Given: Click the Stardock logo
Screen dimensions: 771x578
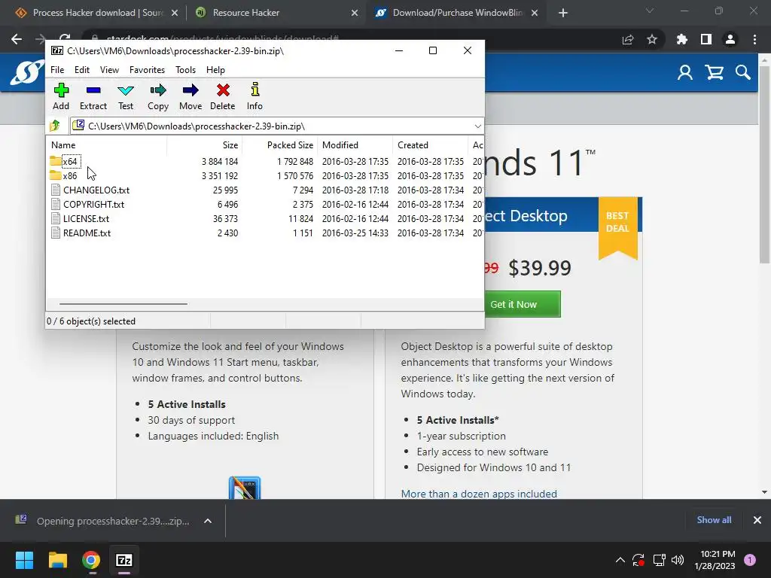Looking at the screenshot, I should pos(27,73).
